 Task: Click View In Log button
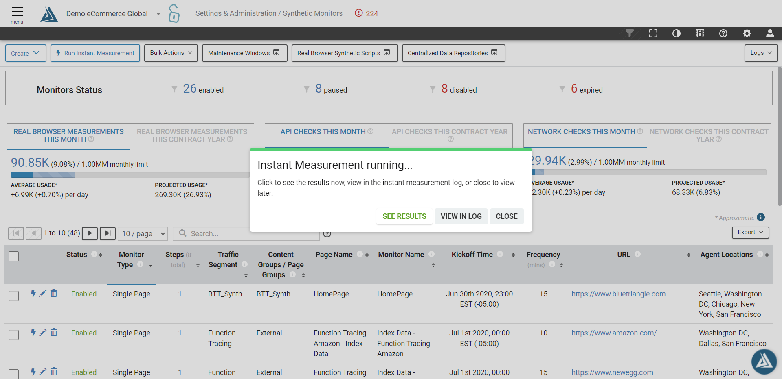point(461,216)
